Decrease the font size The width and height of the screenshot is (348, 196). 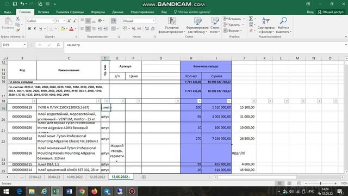[x=74, y=21]
